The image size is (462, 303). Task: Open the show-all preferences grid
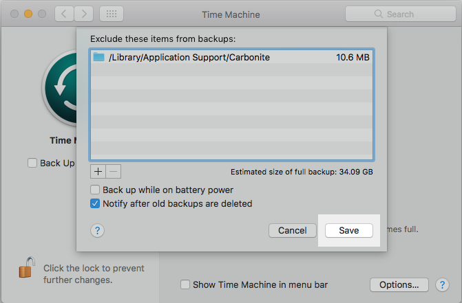[112, 14]
